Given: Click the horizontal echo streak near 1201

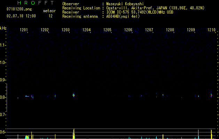Looking at the screenshot, I should (27, 96).
